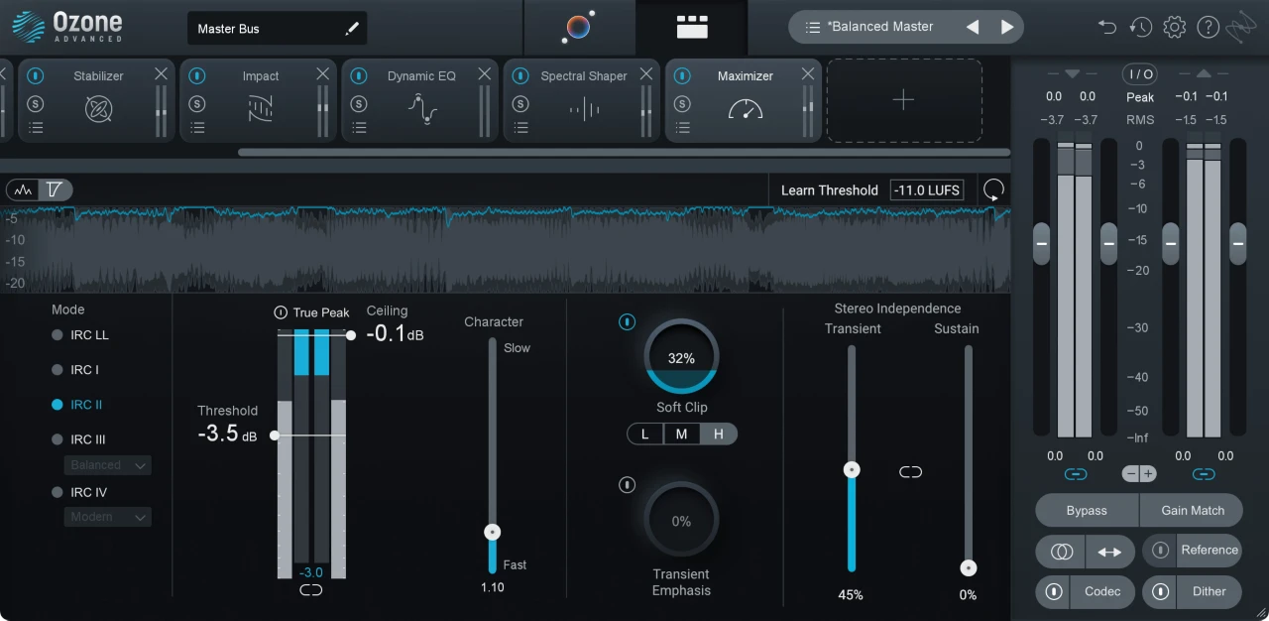Open the Balanced Master preset list
The width and height of the screenshot is (1269, 621).
tap(813, 27)
